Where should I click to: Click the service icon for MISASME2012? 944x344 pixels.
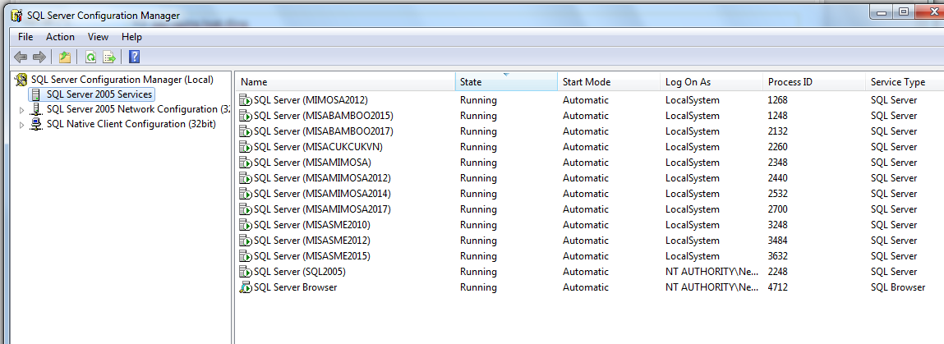(x=245, y=241)
